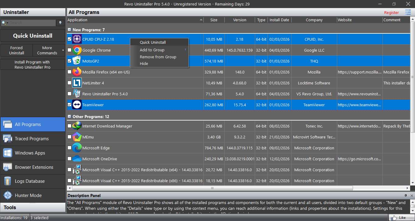This screenshot has height=221, width=415.
Task: Uncheck the TeamViewer checkbox
Action: point(70,105)
